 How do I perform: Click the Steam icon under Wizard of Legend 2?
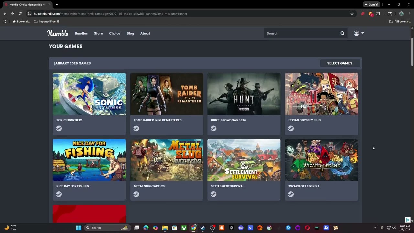[x=291, y=194]
